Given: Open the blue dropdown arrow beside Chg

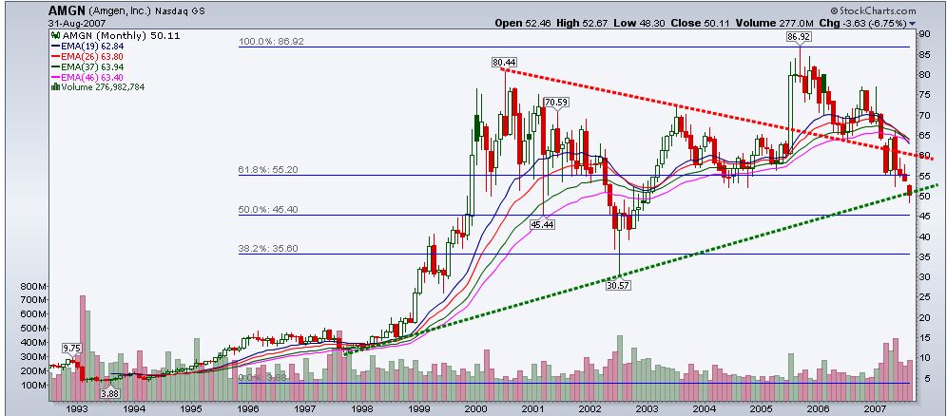Looking at the screenshot, I should (x=912, y=24).
